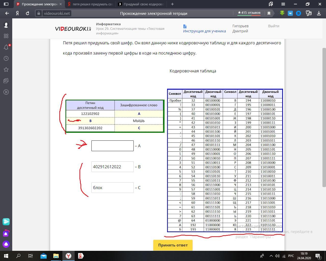Reload the current page

coord(28,13)
